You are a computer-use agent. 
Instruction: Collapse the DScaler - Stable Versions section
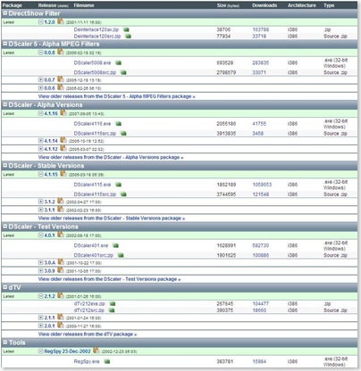pyautogui.click(x=5, y=166)
